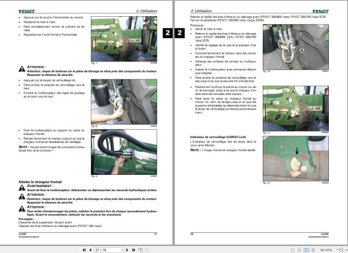Click the previous view icon
The height and width of the screenshot is (253, 348).
(x=140, y=250)
